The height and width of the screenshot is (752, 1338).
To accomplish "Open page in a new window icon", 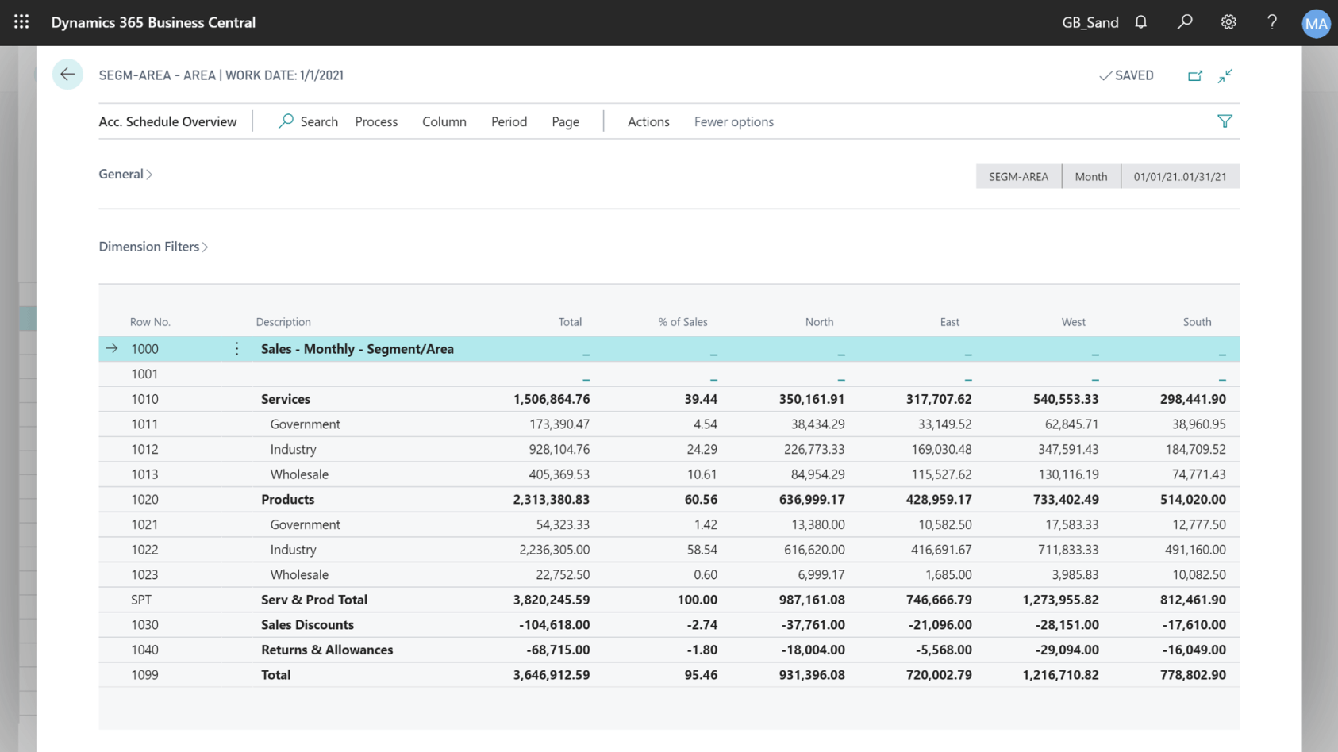I will click(1195, 75).
